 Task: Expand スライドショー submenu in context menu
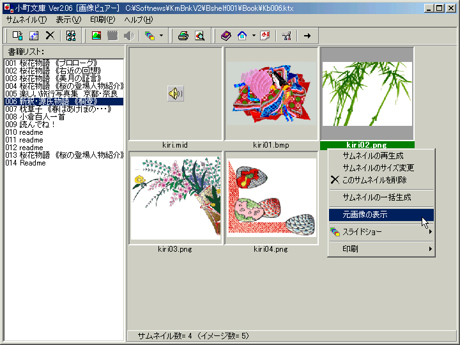381,232
